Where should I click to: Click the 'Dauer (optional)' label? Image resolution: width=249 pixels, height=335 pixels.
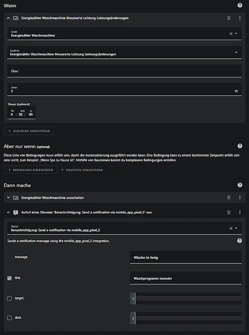19,104
